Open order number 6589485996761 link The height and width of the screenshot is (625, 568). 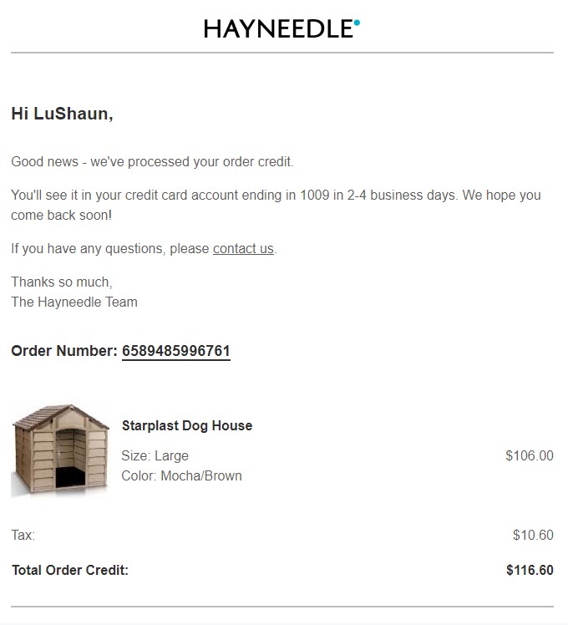click(175, 351)
